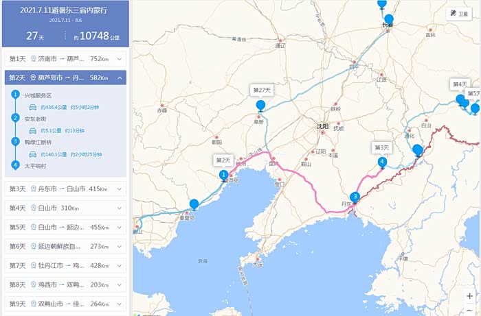The height and width of the screenshot is (316, 481).
Task: Click the 第2天 label on the map
Action: (x=223, y=160)
